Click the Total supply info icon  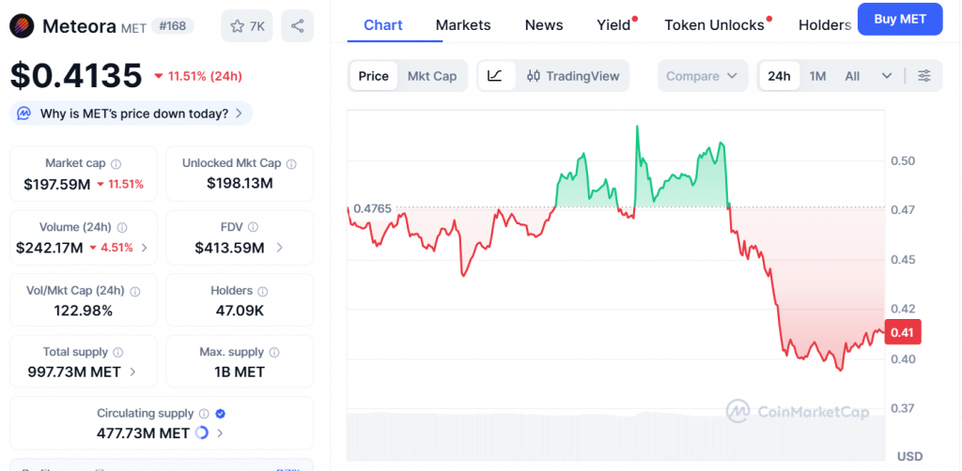pos(117,352)
